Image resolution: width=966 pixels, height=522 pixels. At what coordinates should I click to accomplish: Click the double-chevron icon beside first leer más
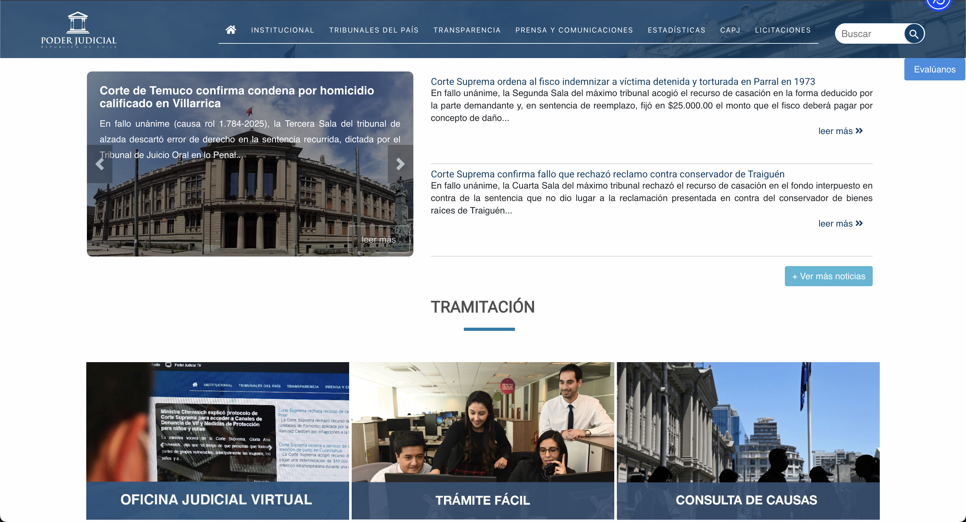pyautogui.click(x=859, y=131)
